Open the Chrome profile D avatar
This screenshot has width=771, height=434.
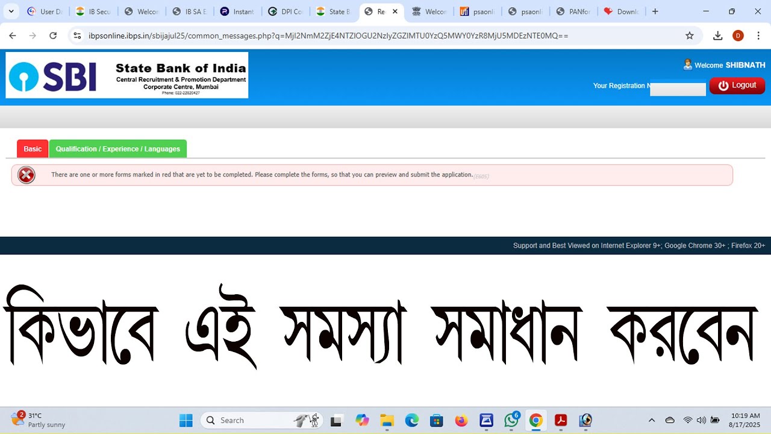coord(738,36)
